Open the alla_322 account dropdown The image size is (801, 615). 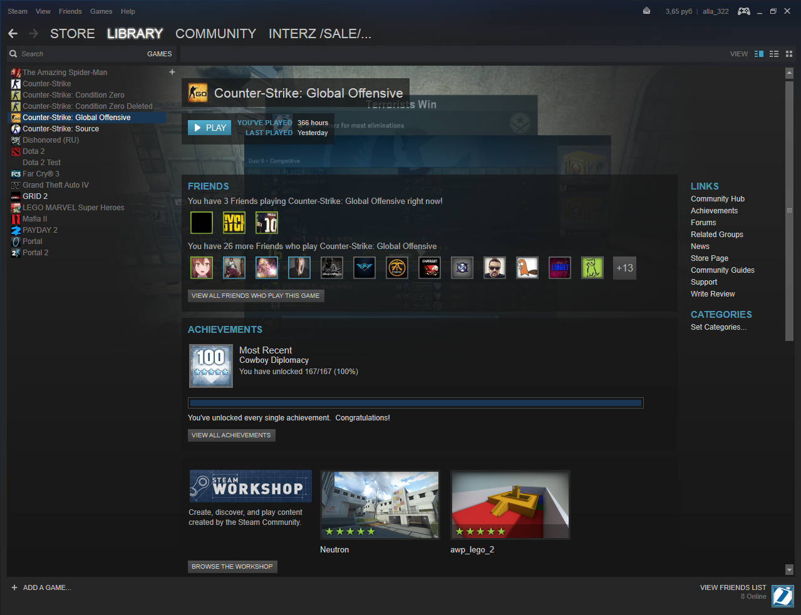(716, 11)
